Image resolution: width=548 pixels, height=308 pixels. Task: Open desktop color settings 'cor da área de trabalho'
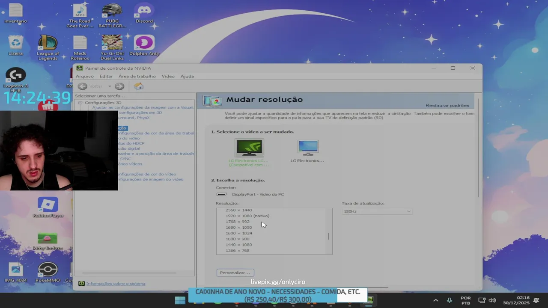tap(156, 133)
